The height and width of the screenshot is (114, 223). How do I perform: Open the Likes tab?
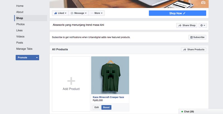pos(19,30)
